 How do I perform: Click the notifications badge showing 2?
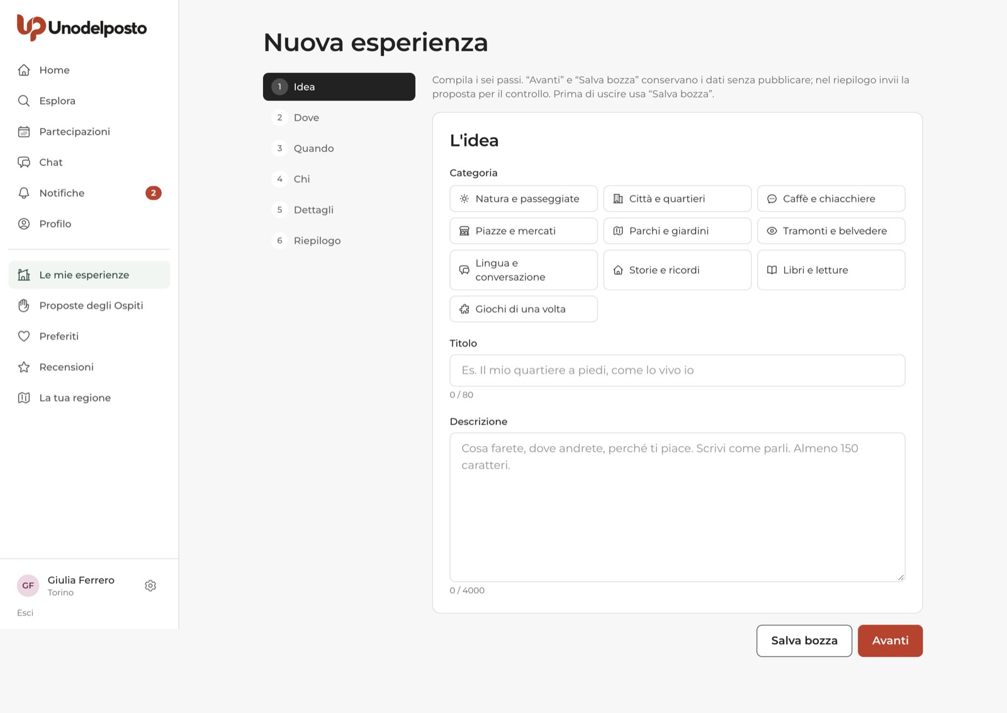pyautogui.click(x=154, y=193)
